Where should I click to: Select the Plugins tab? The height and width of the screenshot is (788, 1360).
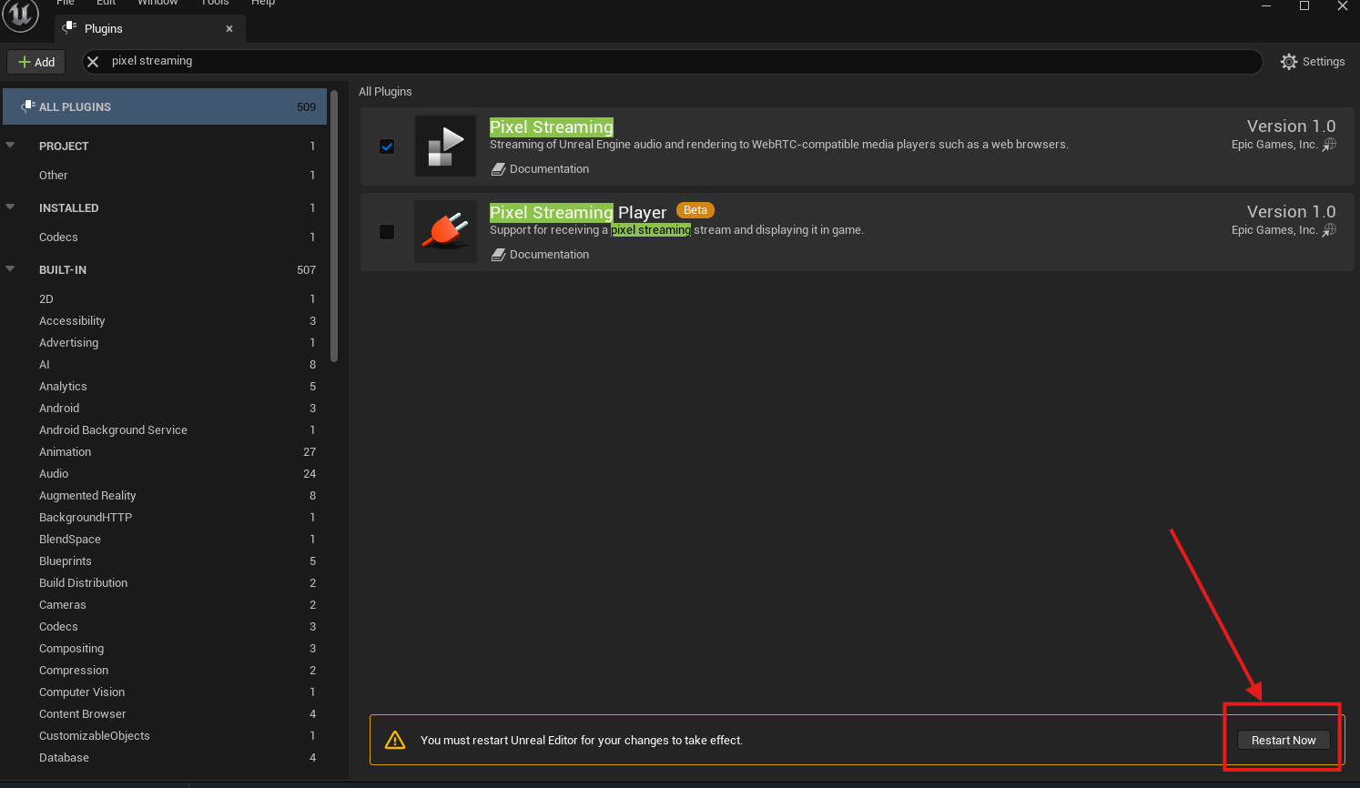tap(137, 29)
